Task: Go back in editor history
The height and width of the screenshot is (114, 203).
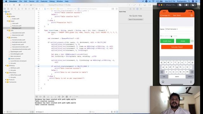Action: [x=40, y=9]
